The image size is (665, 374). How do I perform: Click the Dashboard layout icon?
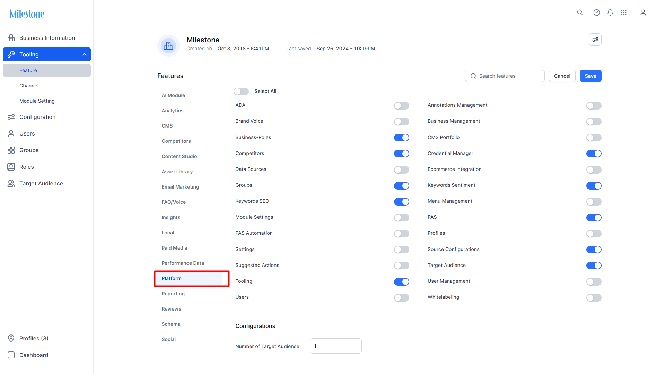click(11, 355)
